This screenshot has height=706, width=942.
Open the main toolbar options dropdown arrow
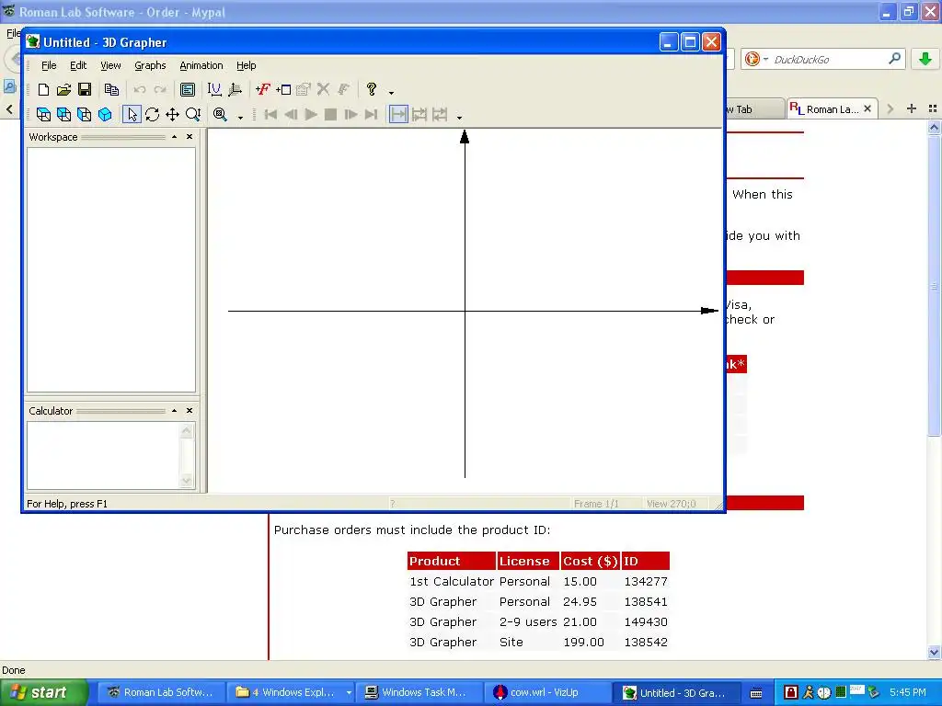click(x=391, y=93)
